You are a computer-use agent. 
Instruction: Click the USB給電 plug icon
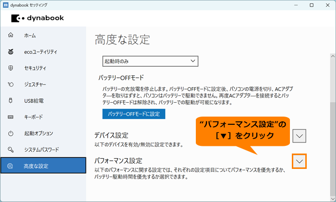[x=11, y=100]
